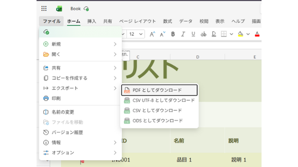Expand the fill color dropdown arrow
Image resolution: width=298 pixels, height=167 pixels.
[x=248, y=34]
